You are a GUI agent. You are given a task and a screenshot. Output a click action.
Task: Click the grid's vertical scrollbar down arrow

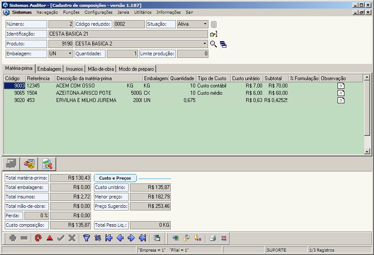tap(367, 151)
